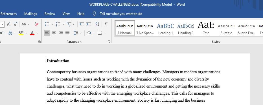Sort text with A-Z button

[x=97, y=24]
